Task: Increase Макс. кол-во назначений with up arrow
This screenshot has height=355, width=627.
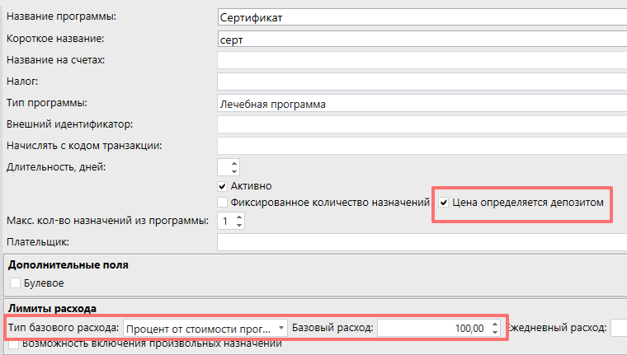Action: (x=239, y=217)
